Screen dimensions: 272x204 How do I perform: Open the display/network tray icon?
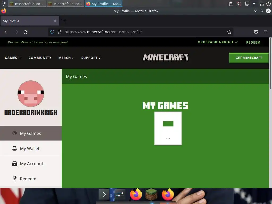coord(247,4)
